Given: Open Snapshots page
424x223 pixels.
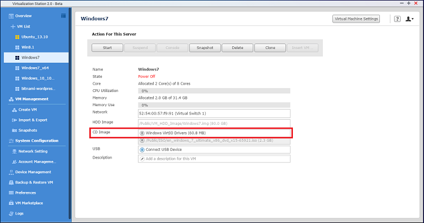Looking at the screenshot, I should (x=28, y=130).
